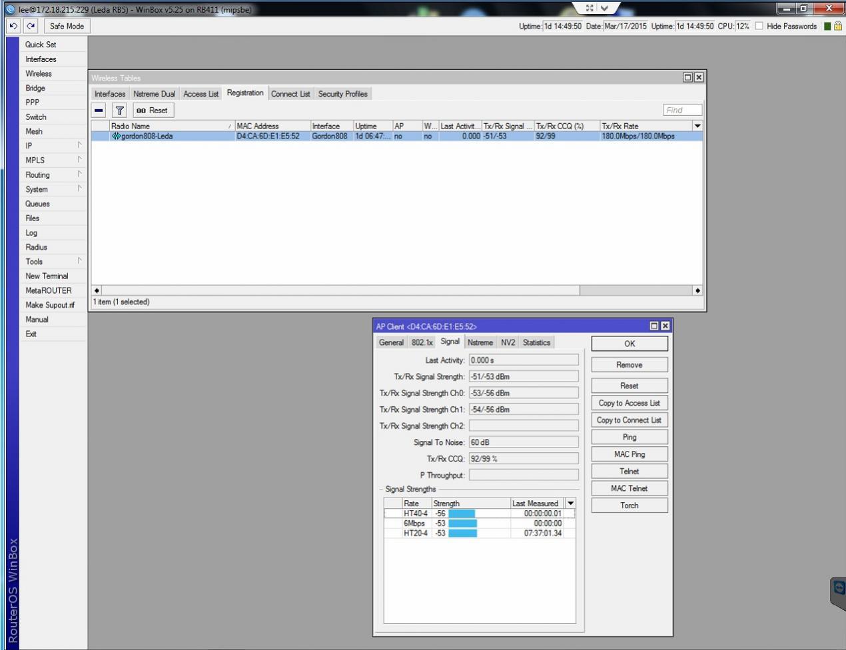Expand the Routing submenu
This screenshot has width=846, height=650.
[53, 174]
